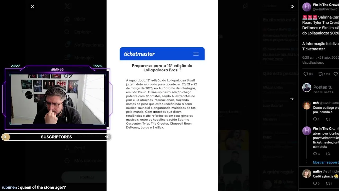Open Explorar in the dimmed navigation
The height and width of the screenshot is (191, 339).
(78, 32)
